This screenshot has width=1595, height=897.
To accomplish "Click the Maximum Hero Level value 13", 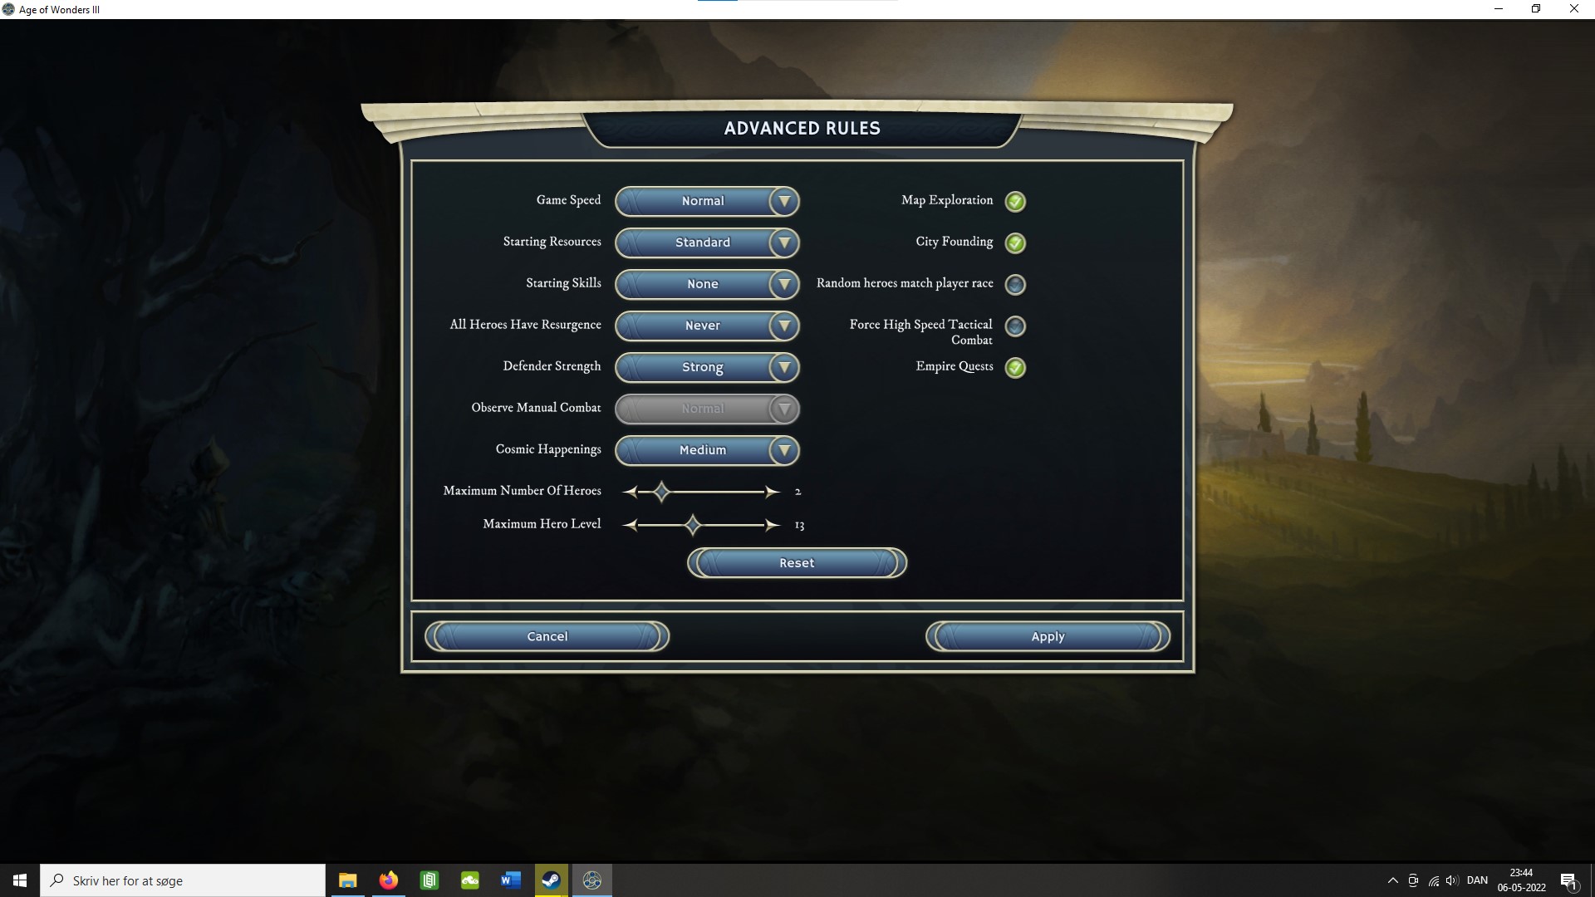I will [x=799, y=525].
